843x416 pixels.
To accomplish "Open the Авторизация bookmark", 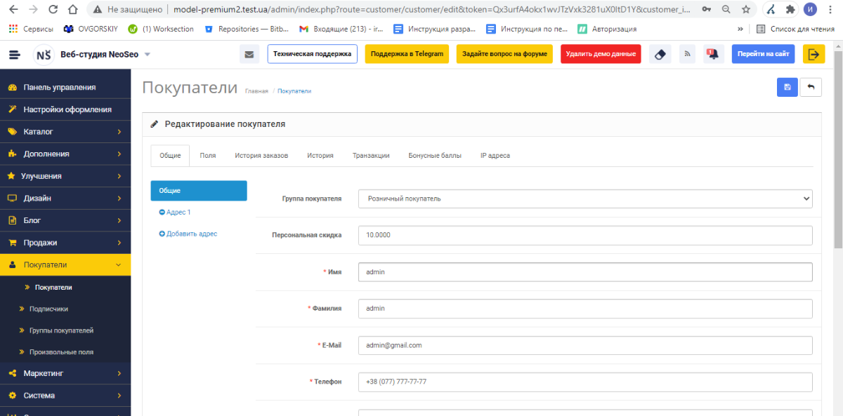I will tap(608, 29).
